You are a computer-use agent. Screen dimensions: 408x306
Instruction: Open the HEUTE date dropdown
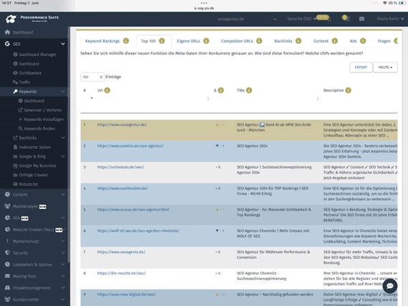pos(385,67)
